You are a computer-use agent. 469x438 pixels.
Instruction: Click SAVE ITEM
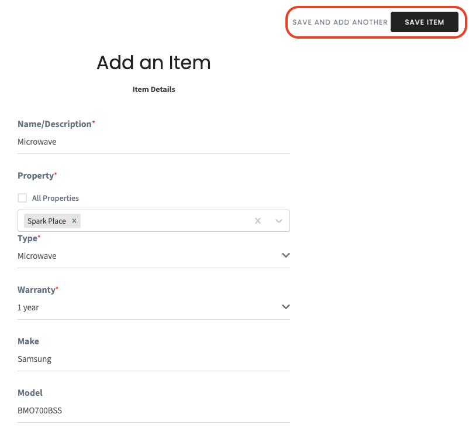click(x=425, y=22)
